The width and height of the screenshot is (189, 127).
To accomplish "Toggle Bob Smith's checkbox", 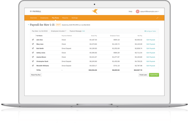I will pyautogui.click(x=33, y=48).
